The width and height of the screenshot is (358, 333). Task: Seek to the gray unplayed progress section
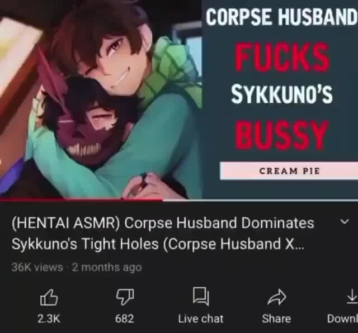coord(260,200)
